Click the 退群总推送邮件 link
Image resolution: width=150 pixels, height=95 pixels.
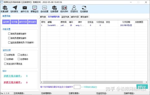tap(13, 82)
